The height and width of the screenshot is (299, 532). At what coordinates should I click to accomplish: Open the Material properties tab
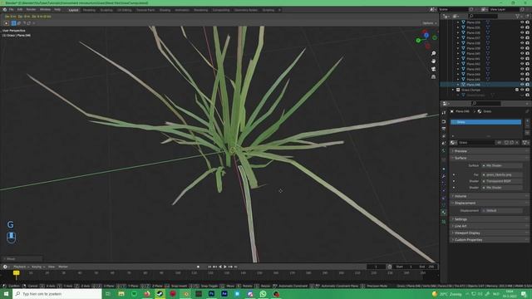[x=443, y=213]
